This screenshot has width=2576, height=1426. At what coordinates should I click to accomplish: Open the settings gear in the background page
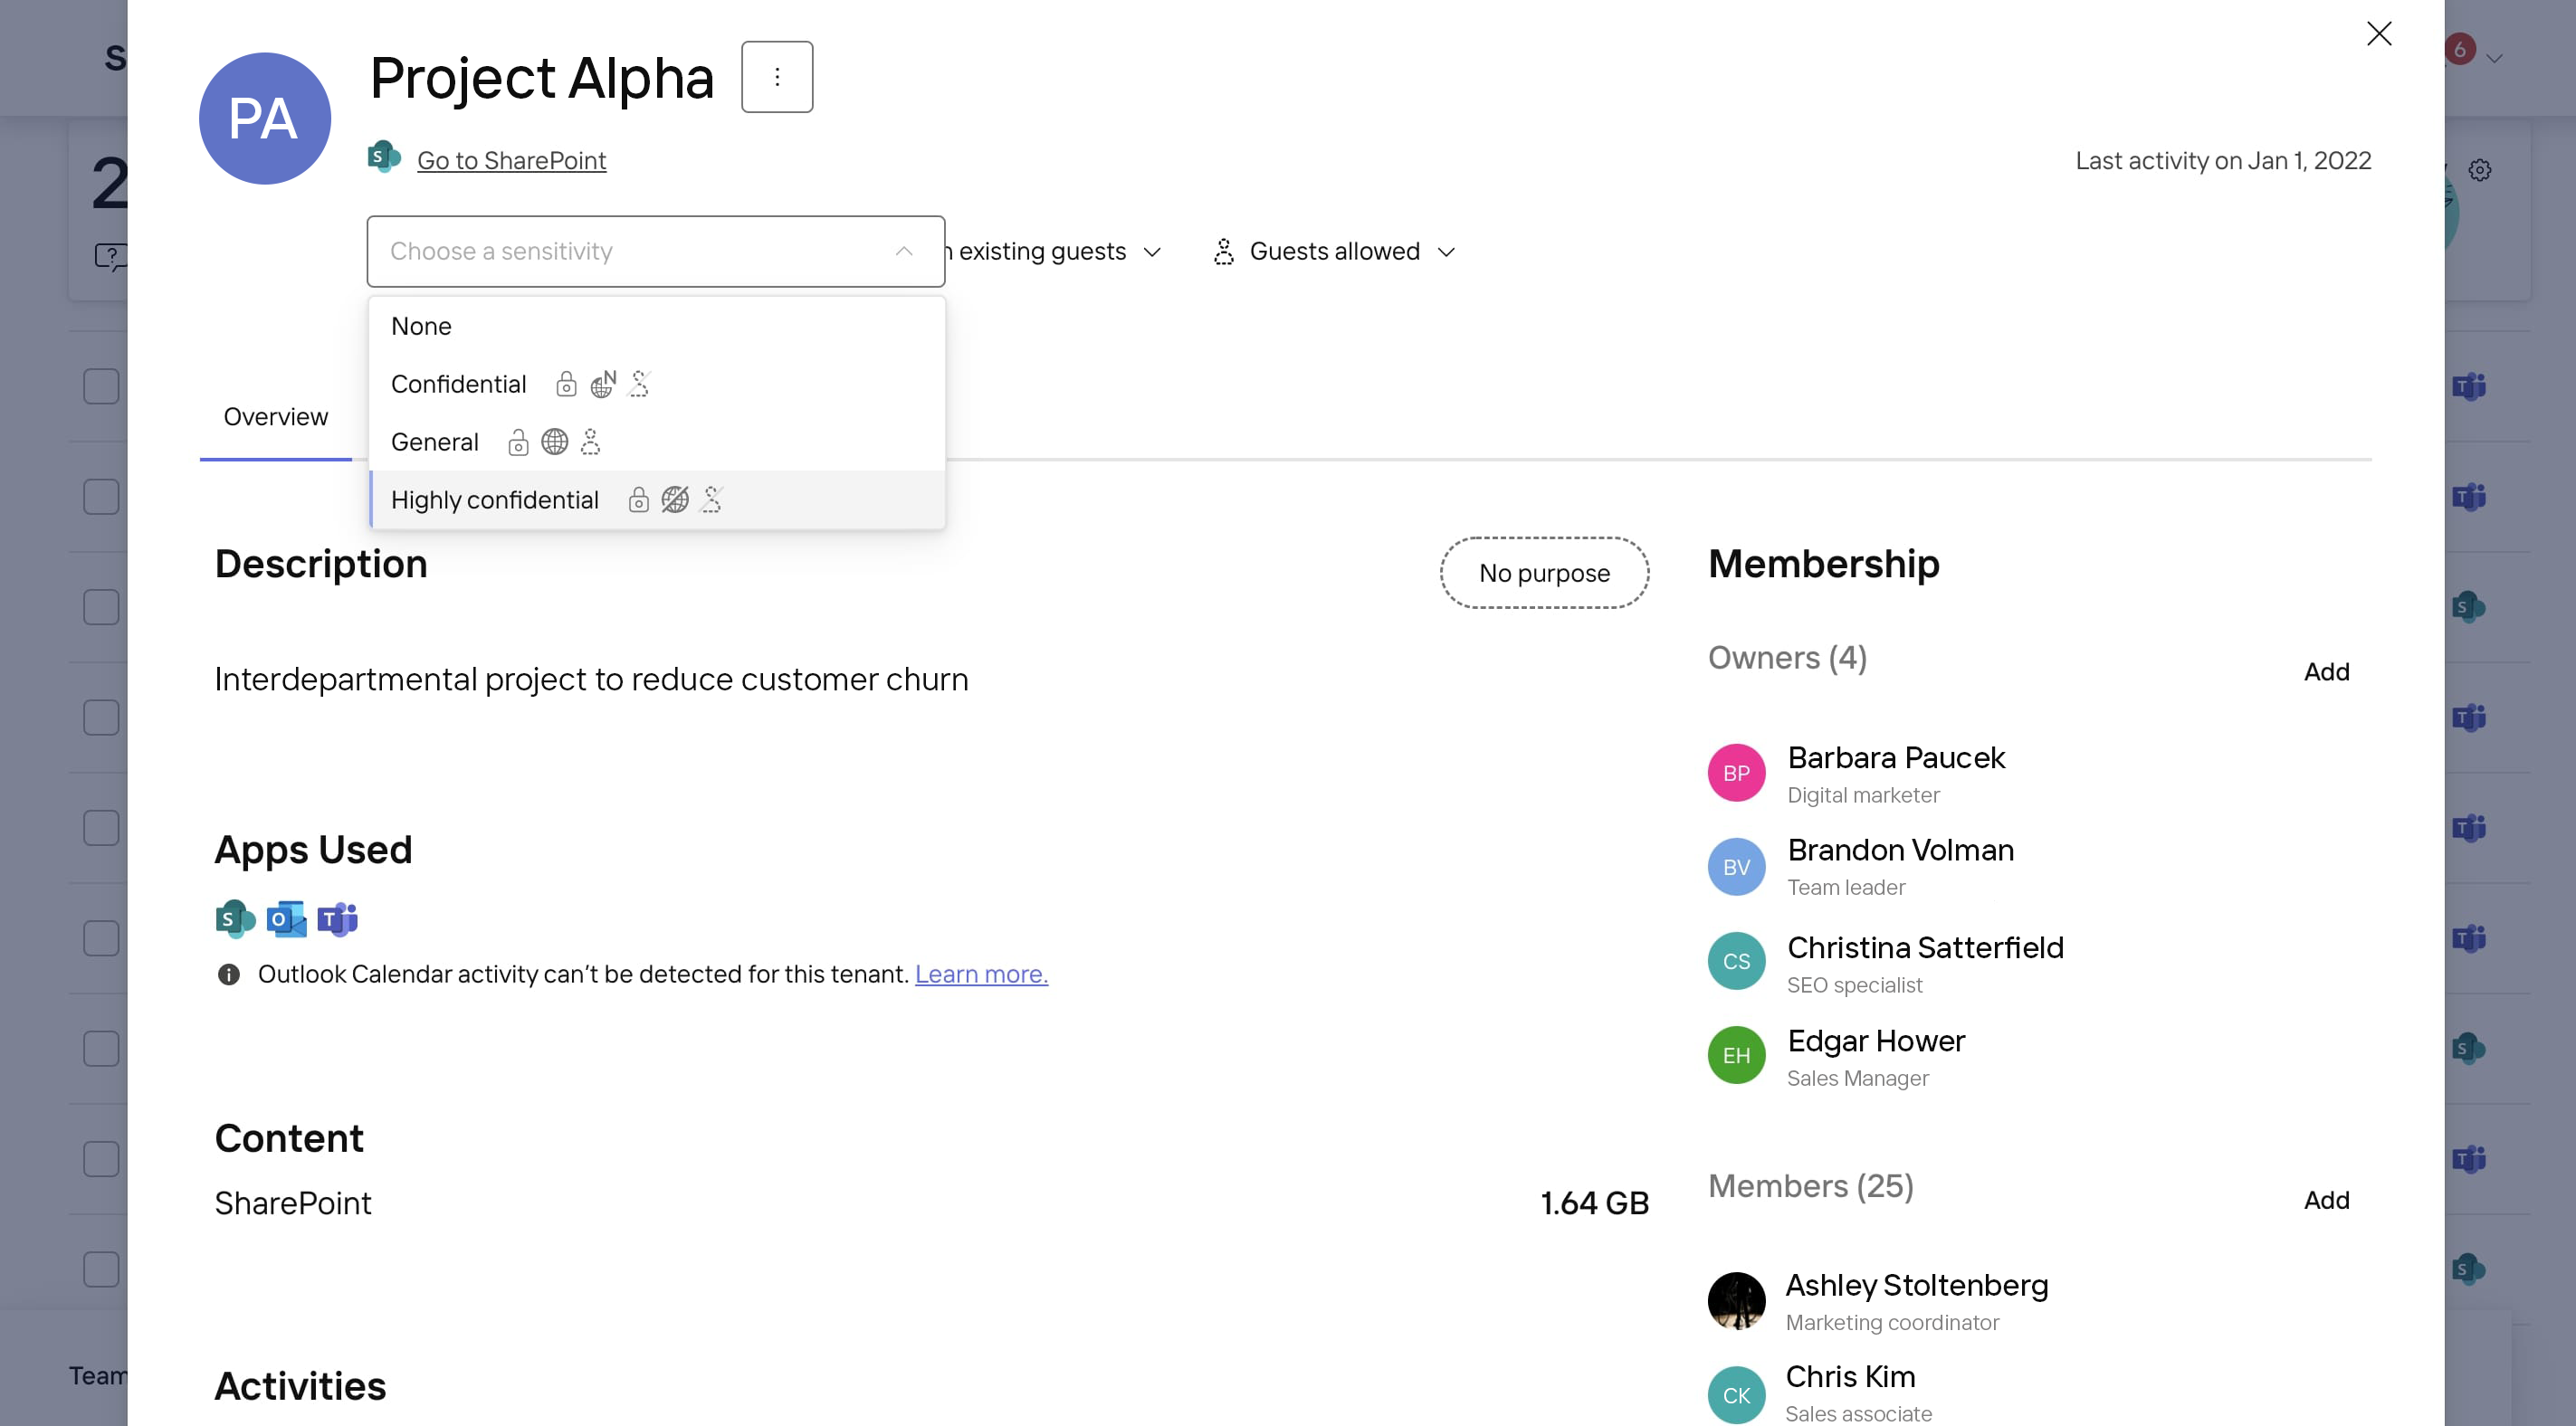(2480, 170)
